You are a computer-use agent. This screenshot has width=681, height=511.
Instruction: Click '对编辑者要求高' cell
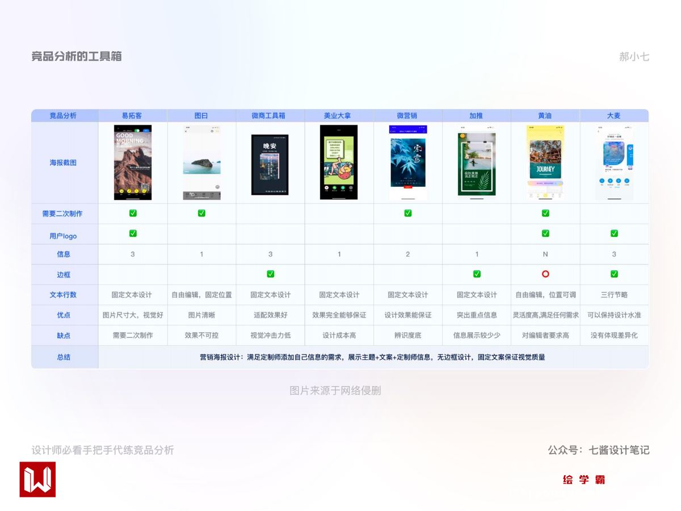click(x=545, y=336)
